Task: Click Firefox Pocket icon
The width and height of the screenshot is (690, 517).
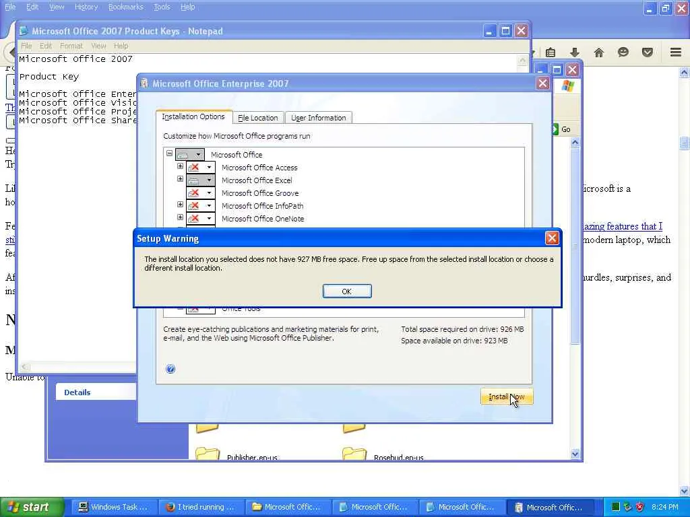Action: 647,53
